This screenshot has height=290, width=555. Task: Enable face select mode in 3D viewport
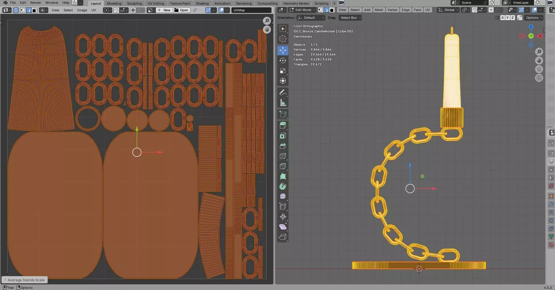tap(332, 10)
